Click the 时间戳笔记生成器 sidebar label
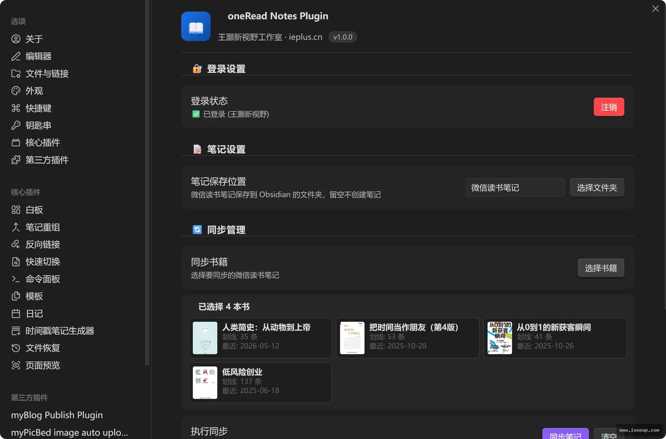The height and width of the screenshot is (439, 666). click(x=60, y=331)
